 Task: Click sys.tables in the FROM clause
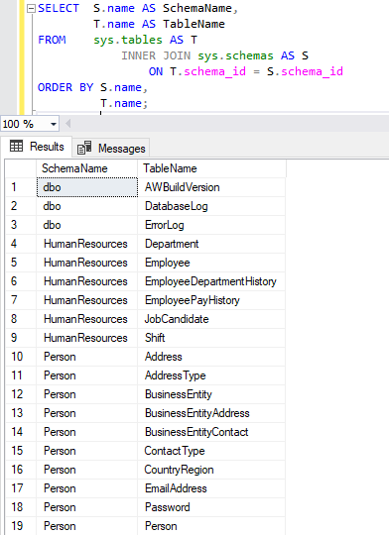128,40
